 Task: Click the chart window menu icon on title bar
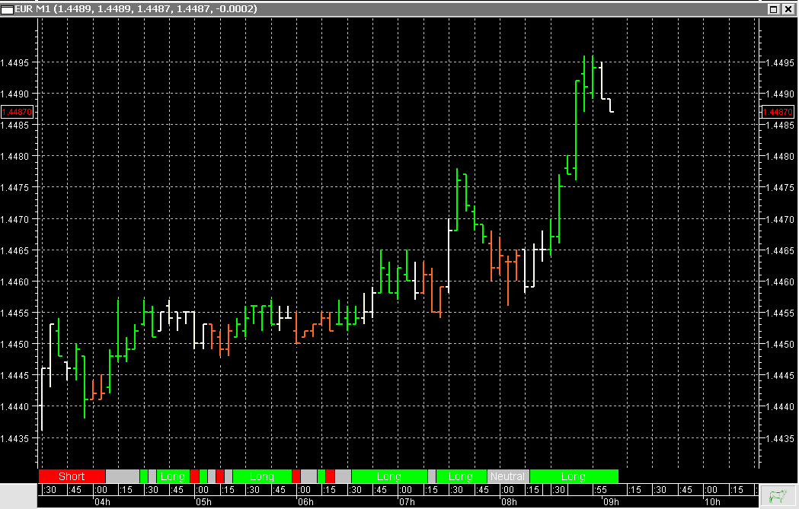8,10
